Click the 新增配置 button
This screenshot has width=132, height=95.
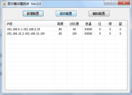click(x=33, y=14)
